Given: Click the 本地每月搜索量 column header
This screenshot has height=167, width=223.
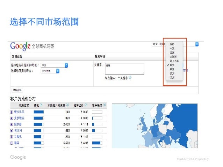Looking at the screenshot, I should (x=56, y=105).
